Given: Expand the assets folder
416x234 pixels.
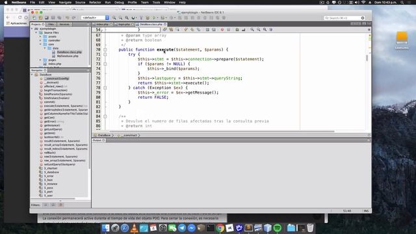Looking at the screenshot, I should coord(40,36).
